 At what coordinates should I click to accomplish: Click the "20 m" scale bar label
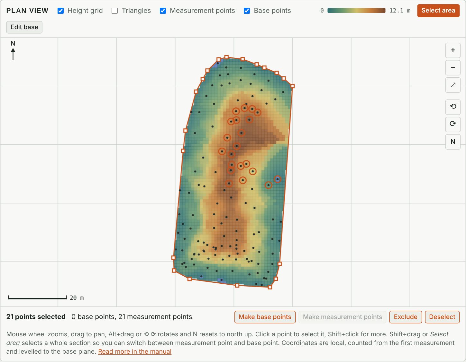[x=77, y=298]
